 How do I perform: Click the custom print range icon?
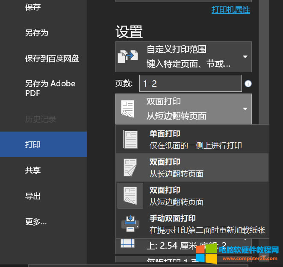tap(128, 57)
